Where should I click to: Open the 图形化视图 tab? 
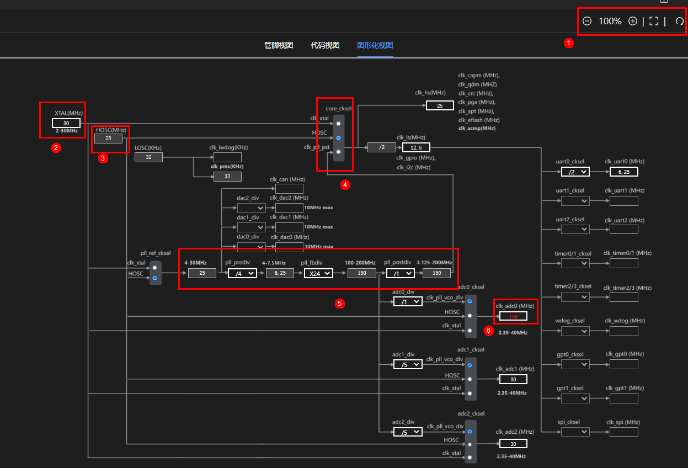(x=375, y=45)
